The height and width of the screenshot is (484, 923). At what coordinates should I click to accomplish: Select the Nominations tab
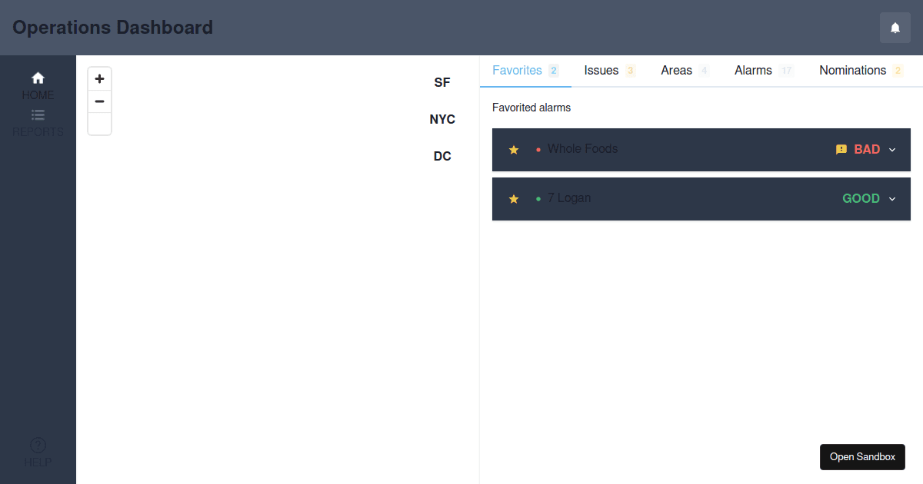(x=861, y=71)
